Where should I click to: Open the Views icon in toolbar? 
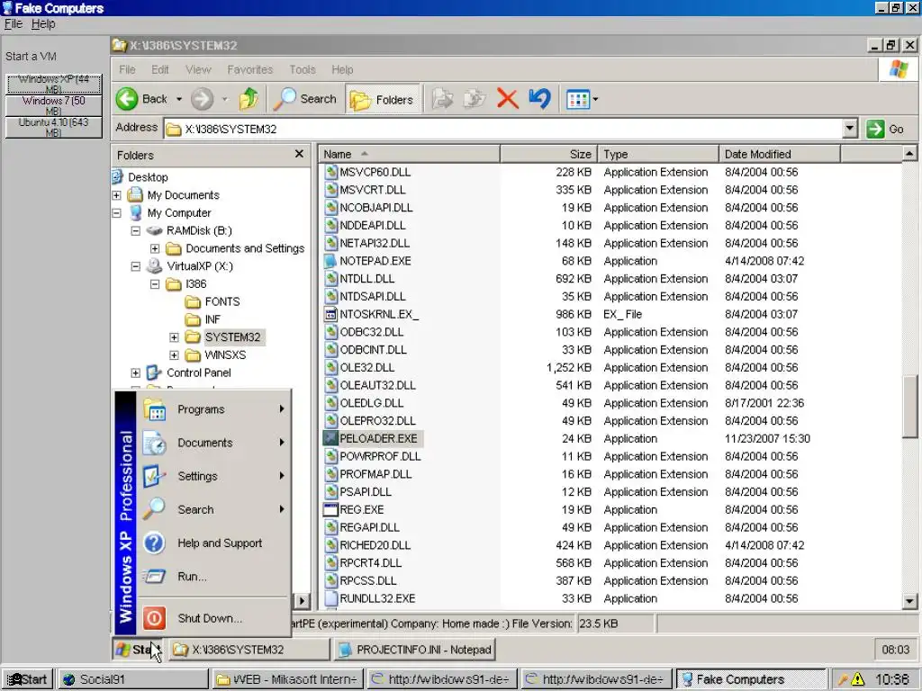[x=577, y=99]
